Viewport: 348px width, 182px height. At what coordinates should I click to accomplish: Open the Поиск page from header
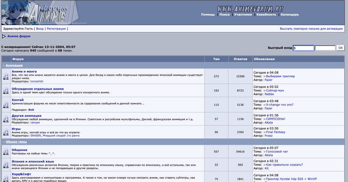[x=224, y=14]
